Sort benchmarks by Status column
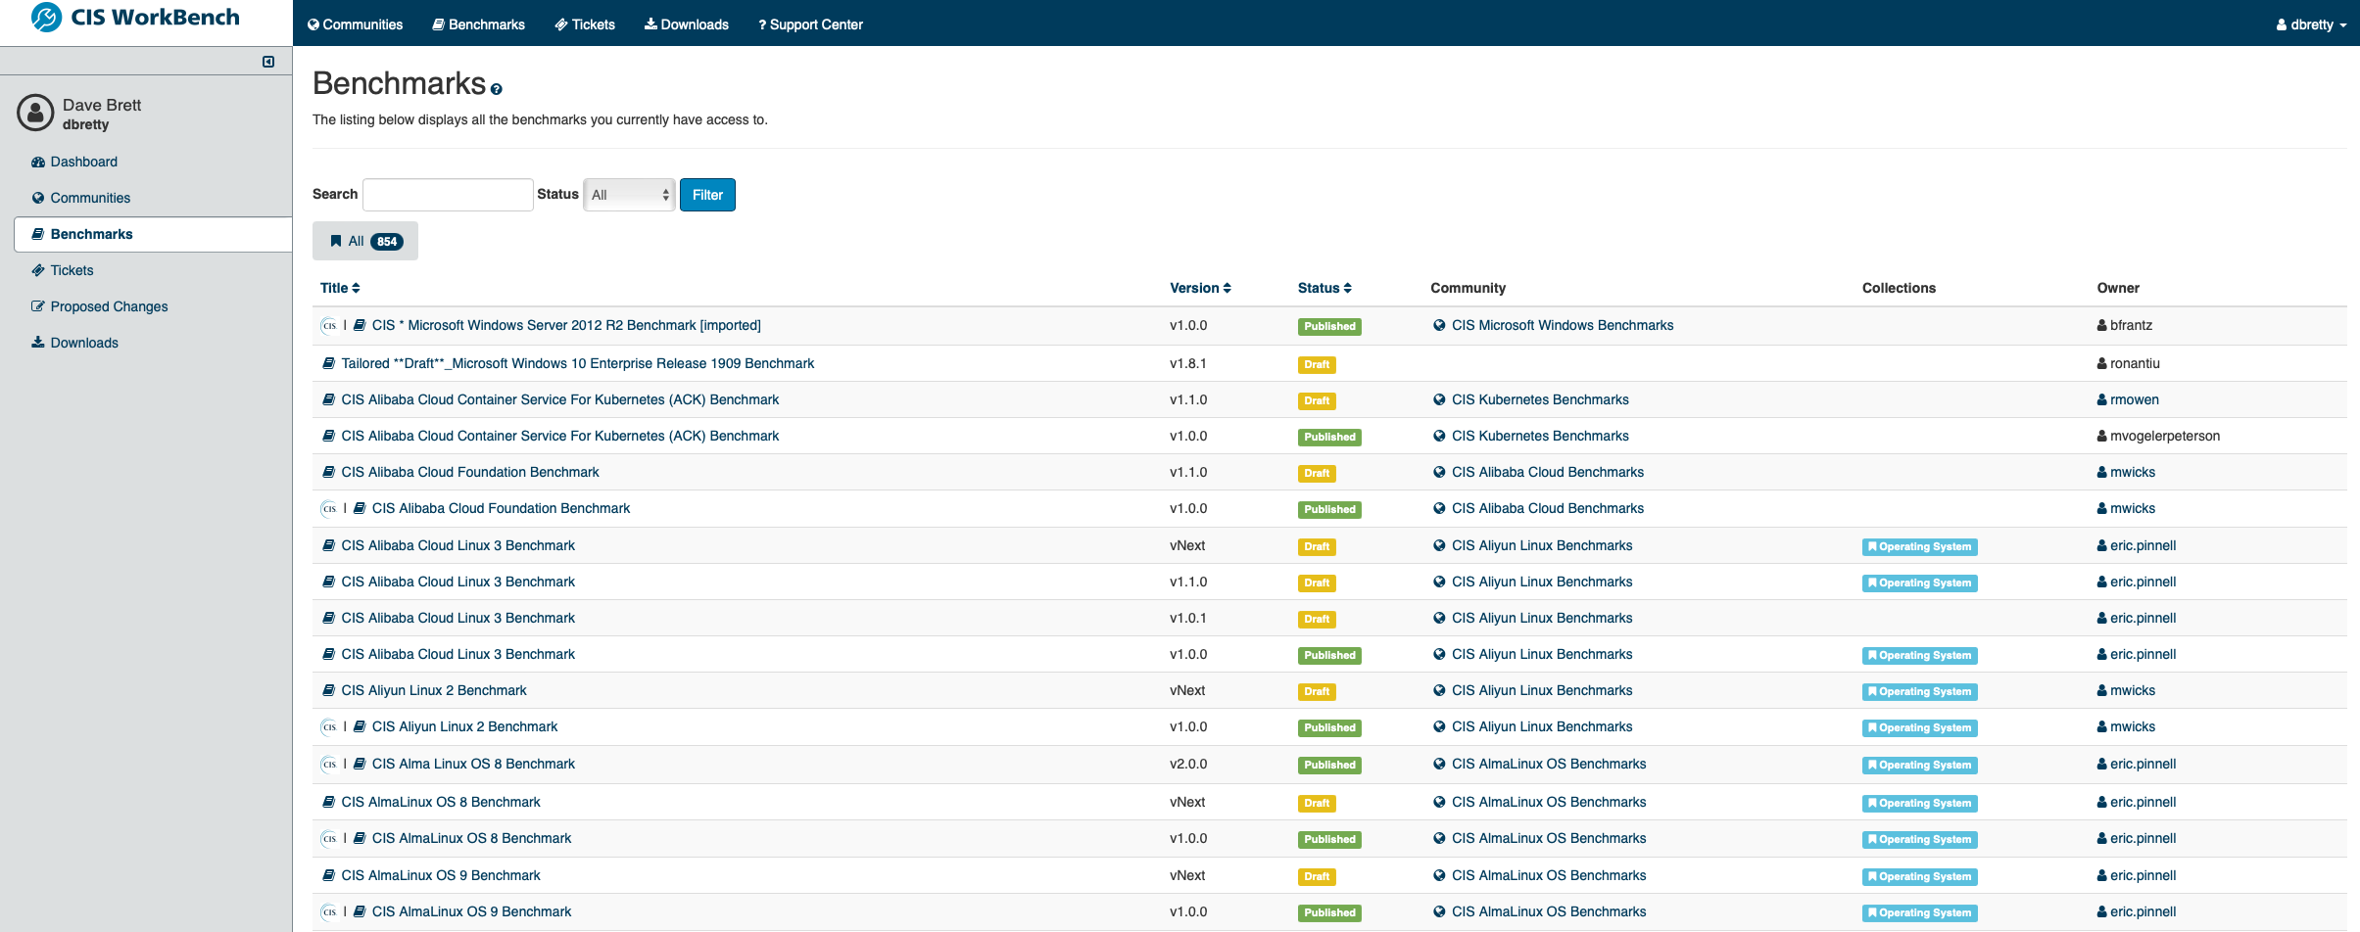The image size is (2360, 932). (1324, 288)
